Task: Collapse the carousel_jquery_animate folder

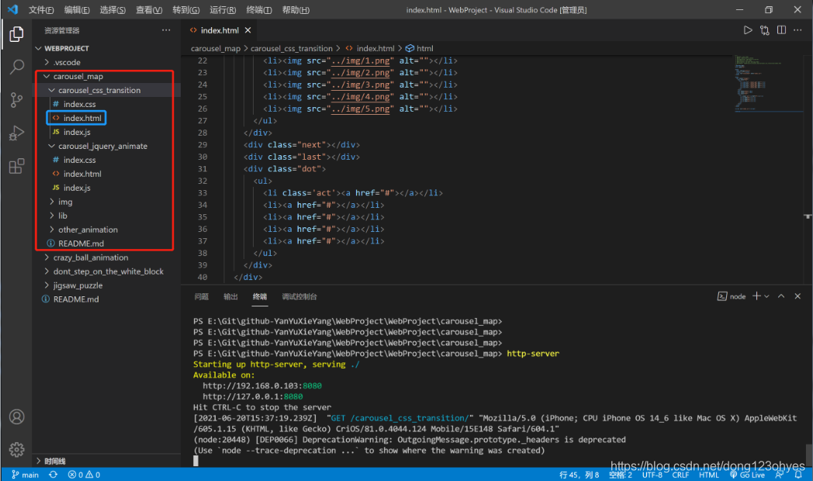Action: pos(97,146)
